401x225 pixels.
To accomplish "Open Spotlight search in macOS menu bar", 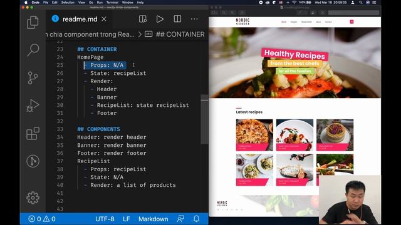I will click(361, 2).
